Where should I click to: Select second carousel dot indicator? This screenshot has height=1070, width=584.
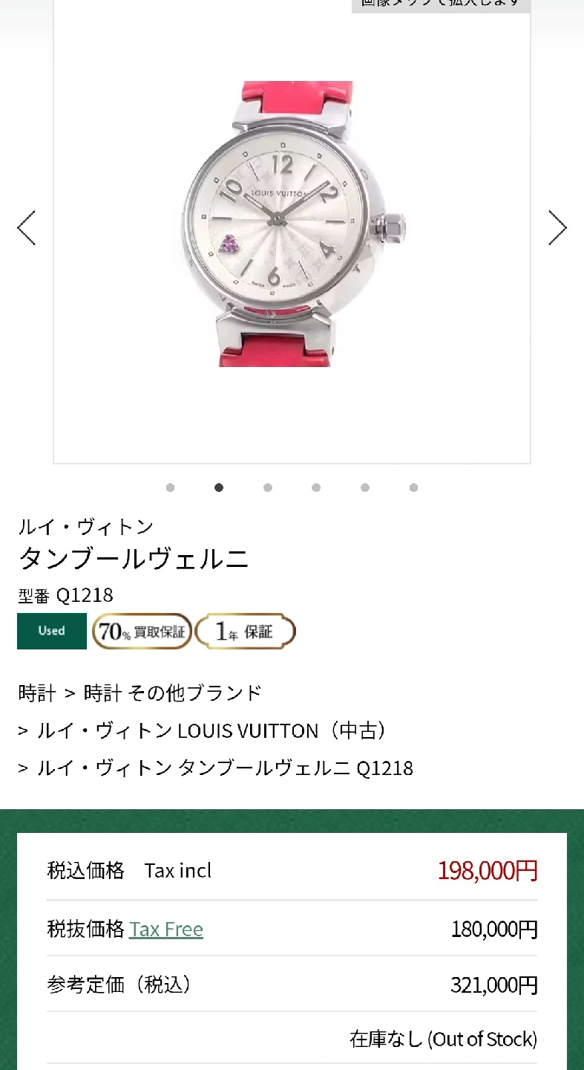point(219,487)
